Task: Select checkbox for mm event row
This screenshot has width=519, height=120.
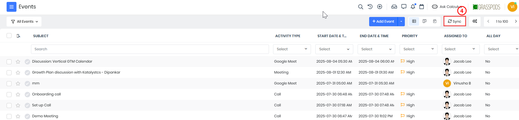Action: point(9,84)
